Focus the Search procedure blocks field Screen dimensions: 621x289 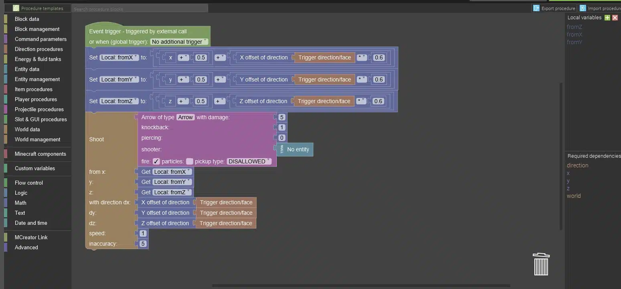(x=140, y=8)
